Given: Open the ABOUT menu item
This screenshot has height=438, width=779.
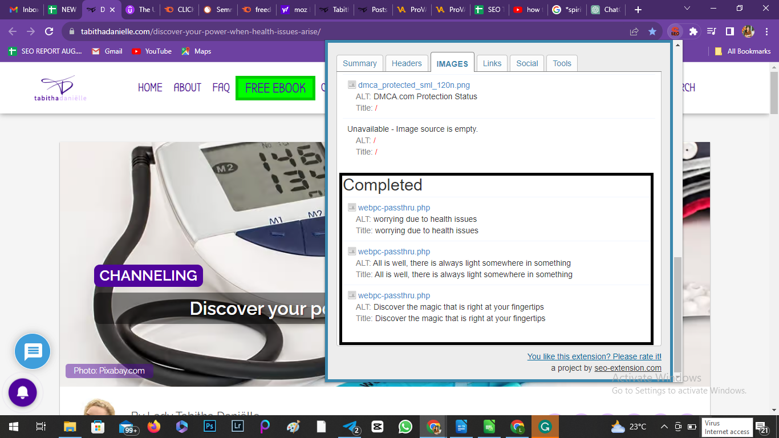Looking at the screenshot, I should coord(187,87).
